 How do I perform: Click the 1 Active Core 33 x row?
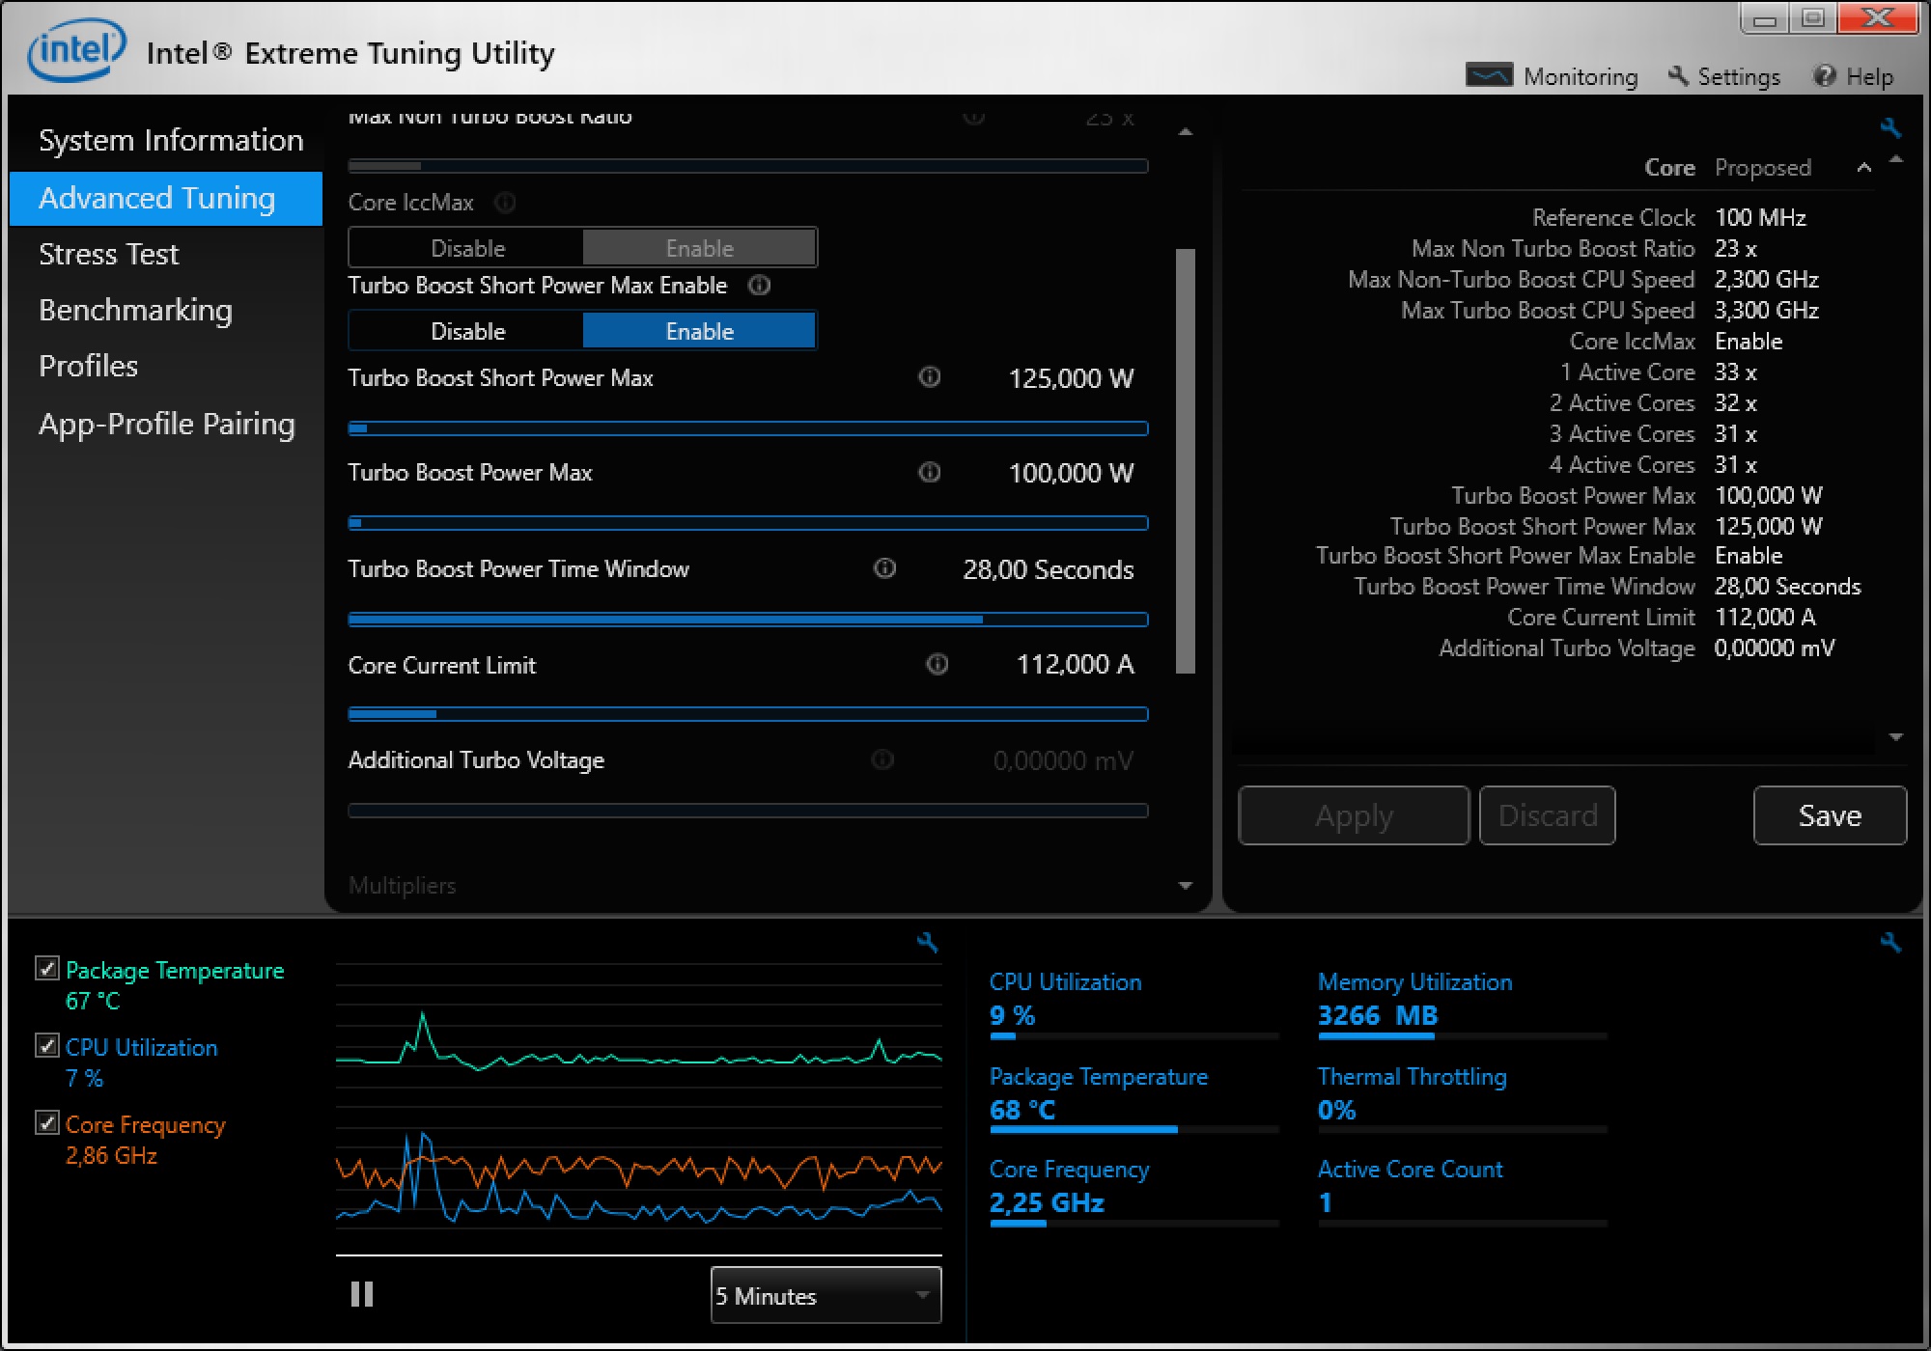click(x=1658, y=372)
